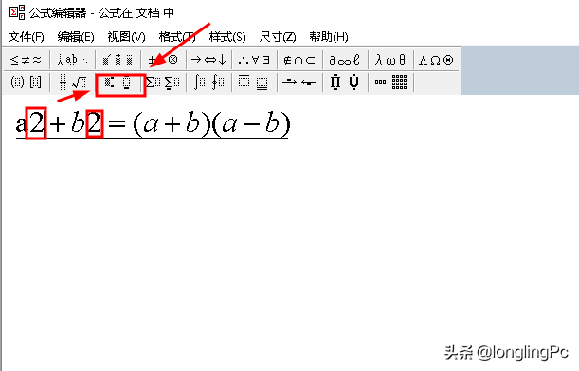Screen dimensions: 579x371
Task: Open product and set templates palette (Π)
Action: click(x=345, y=83)
